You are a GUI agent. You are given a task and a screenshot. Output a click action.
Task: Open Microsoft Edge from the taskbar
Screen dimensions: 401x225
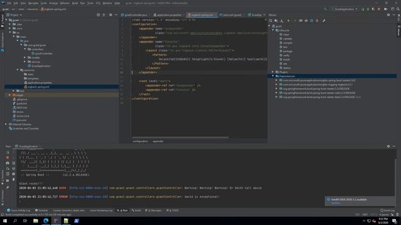point(46,221)
